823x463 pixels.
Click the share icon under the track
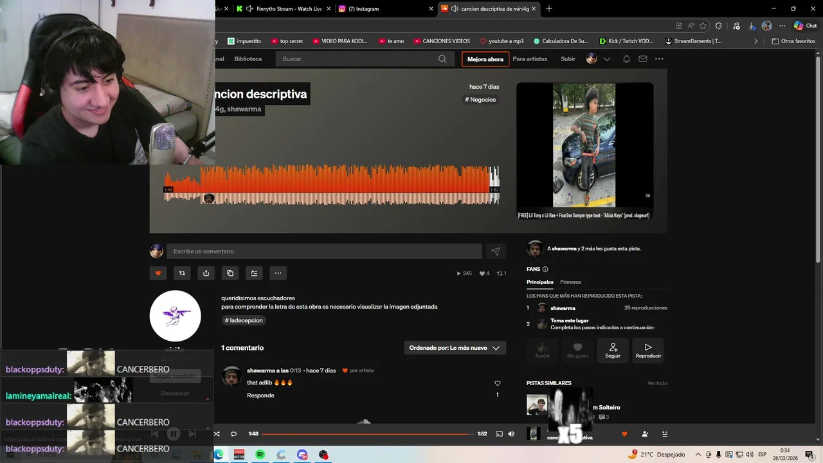206,273
